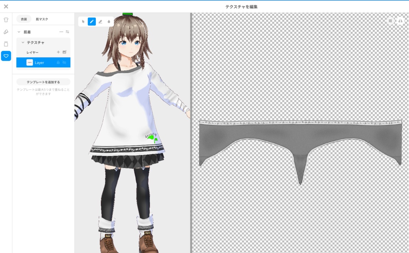Toggle visibility of Layer
Image resolution: width=409 pixels, height=253 pixels.
click(64, 63)
